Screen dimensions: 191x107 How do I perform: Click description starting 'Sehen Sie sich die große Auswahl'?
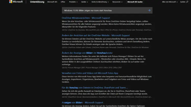point(105,92)
